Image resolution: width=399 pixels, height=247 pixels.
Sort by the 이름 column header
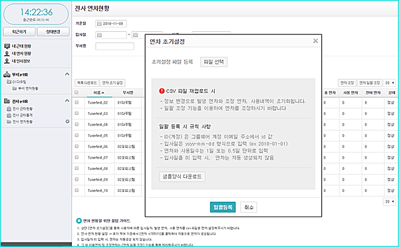coord(99,93)
